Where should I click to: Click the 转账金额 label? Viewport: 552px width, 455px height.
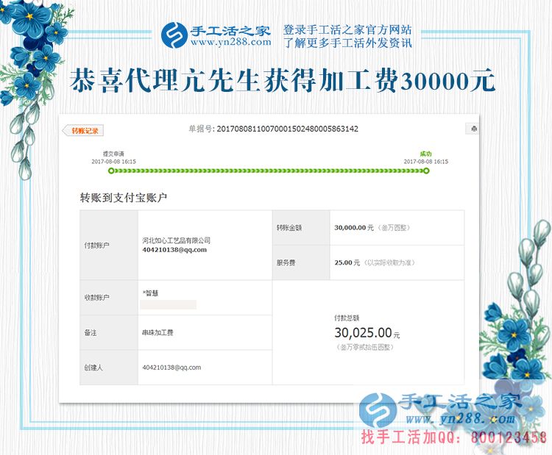pyautogui.click(x=289, y=228)
